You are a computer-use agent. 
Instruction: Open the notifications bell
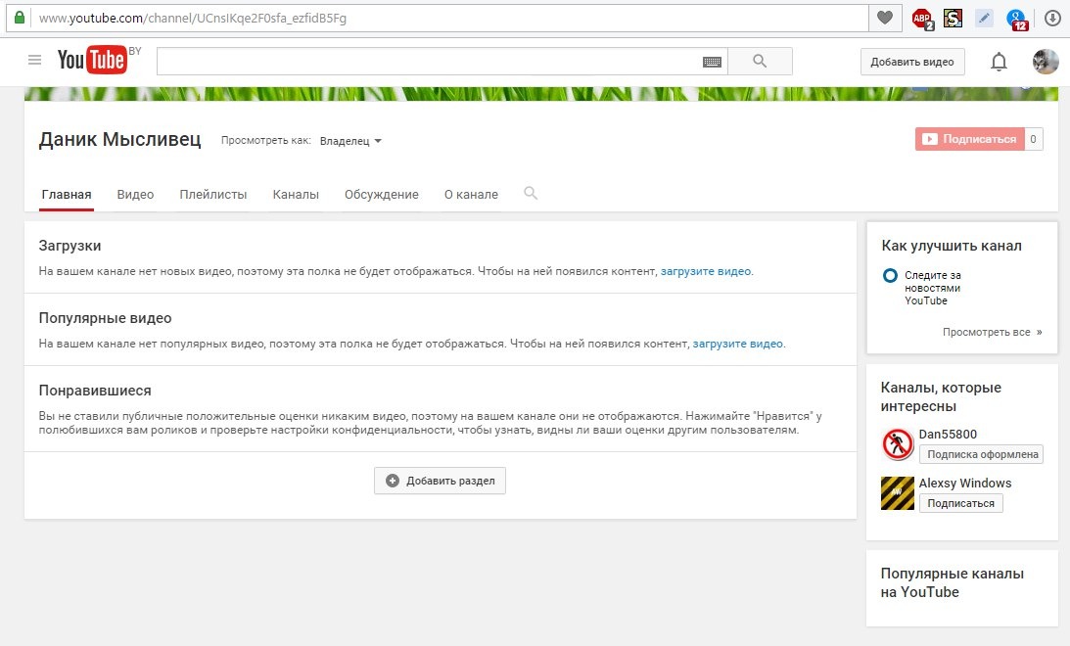[999, 62]
